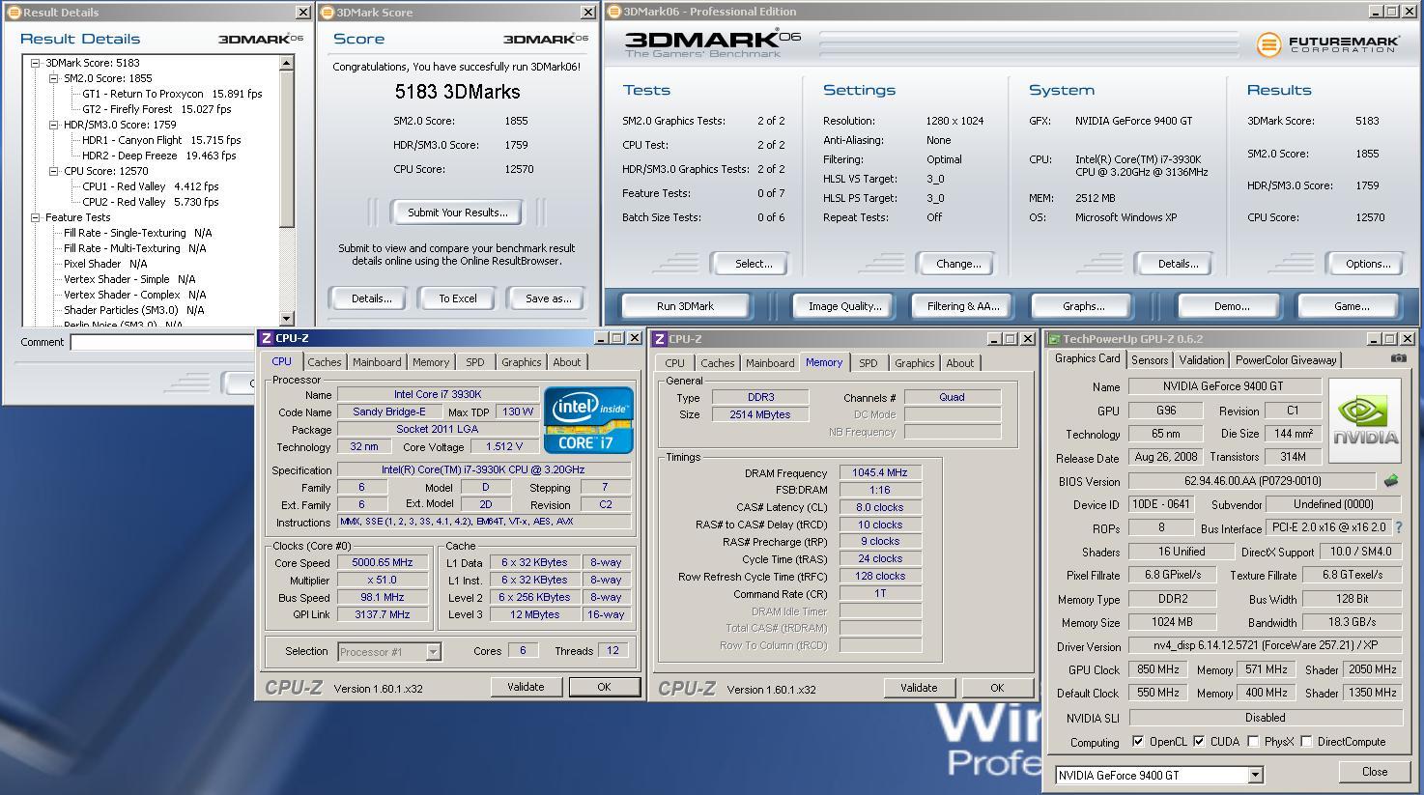Open the Graphs button in 3DMark06
This screenshot has height=795, width=1424.
[1083, 306]
